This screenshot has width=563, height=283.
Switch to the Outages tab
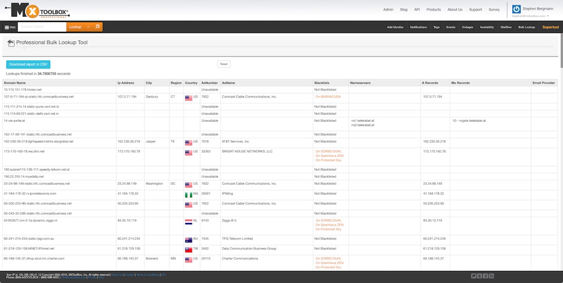click(x=467, y=27)
